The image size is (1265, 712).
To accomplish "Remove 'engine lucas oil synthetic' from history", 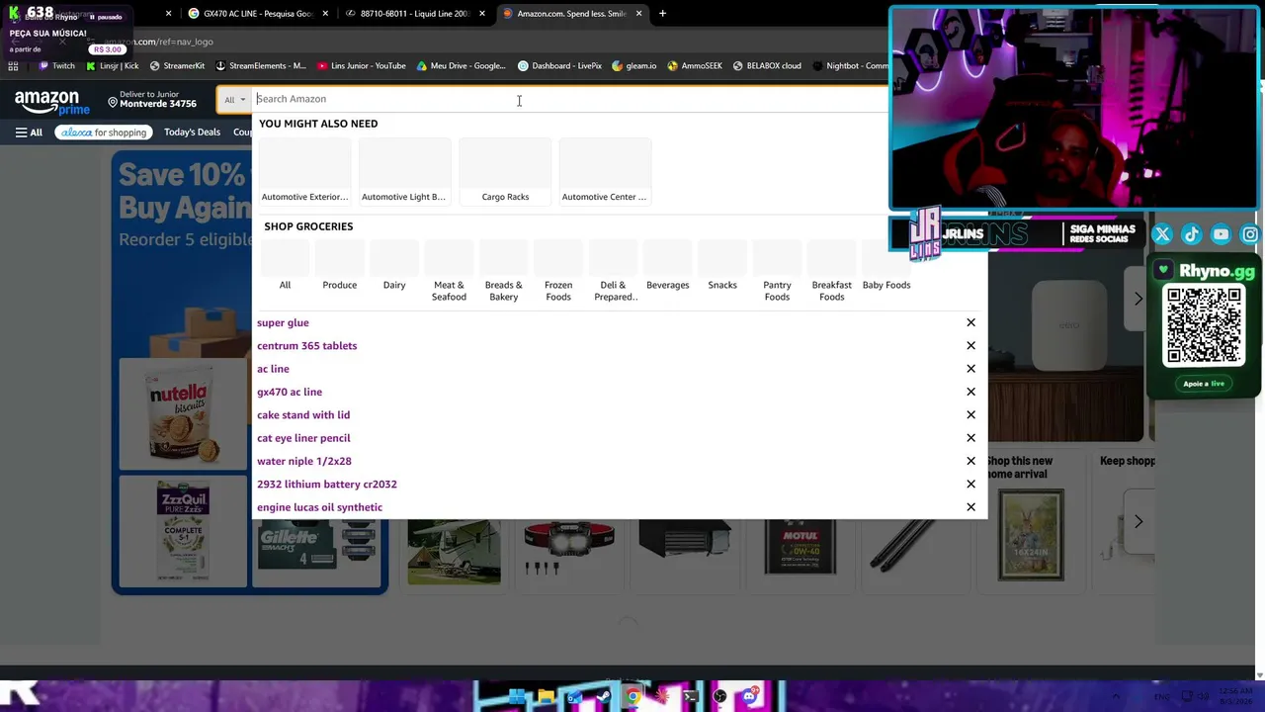I will coord(970,507).
